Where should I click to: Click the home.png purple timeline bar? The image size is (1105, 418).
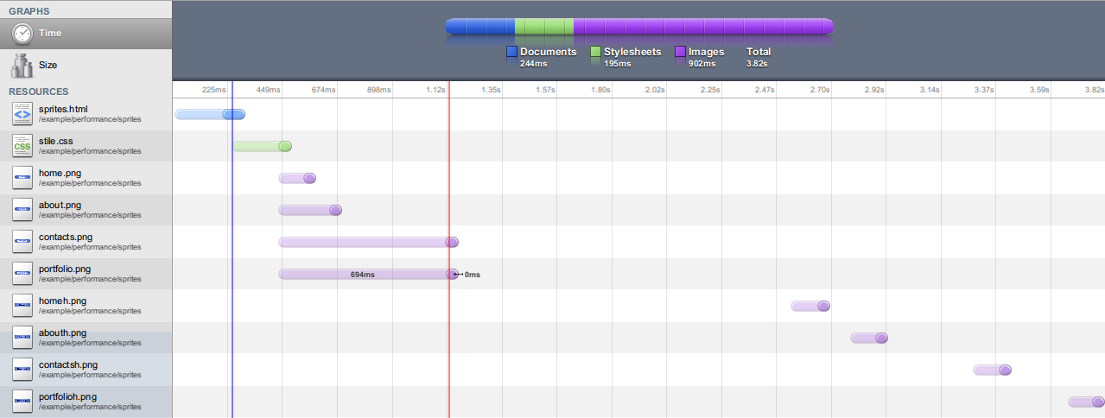pos(297,178)
